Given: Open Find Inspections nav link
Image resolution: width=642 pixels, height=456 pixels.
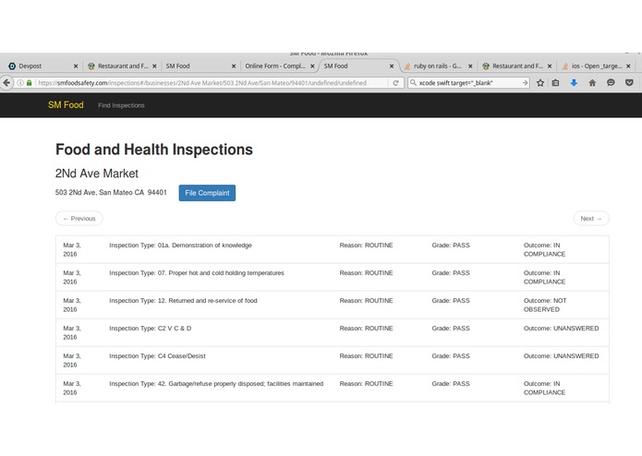Looking at the screenshot, I should 121,105.
